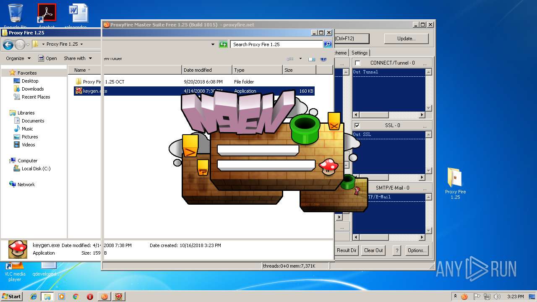
Task: Open the ProxyFire Scheme tab
Action: coord(341,53)
